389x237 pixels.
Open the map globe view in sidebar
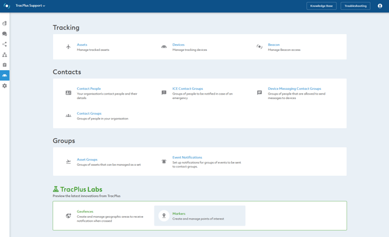(x=5, y=23)
